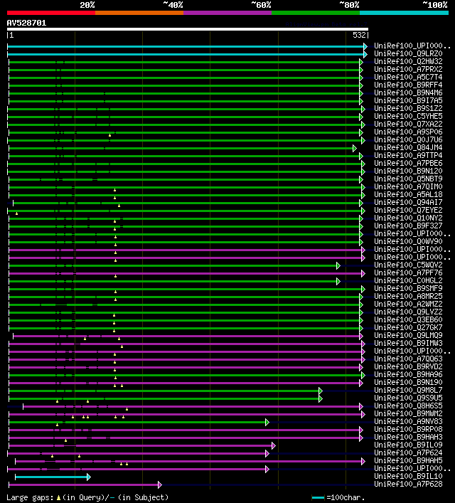
Task: Select the UniRef100_Q84JM4 label
Action: (408, 147)
